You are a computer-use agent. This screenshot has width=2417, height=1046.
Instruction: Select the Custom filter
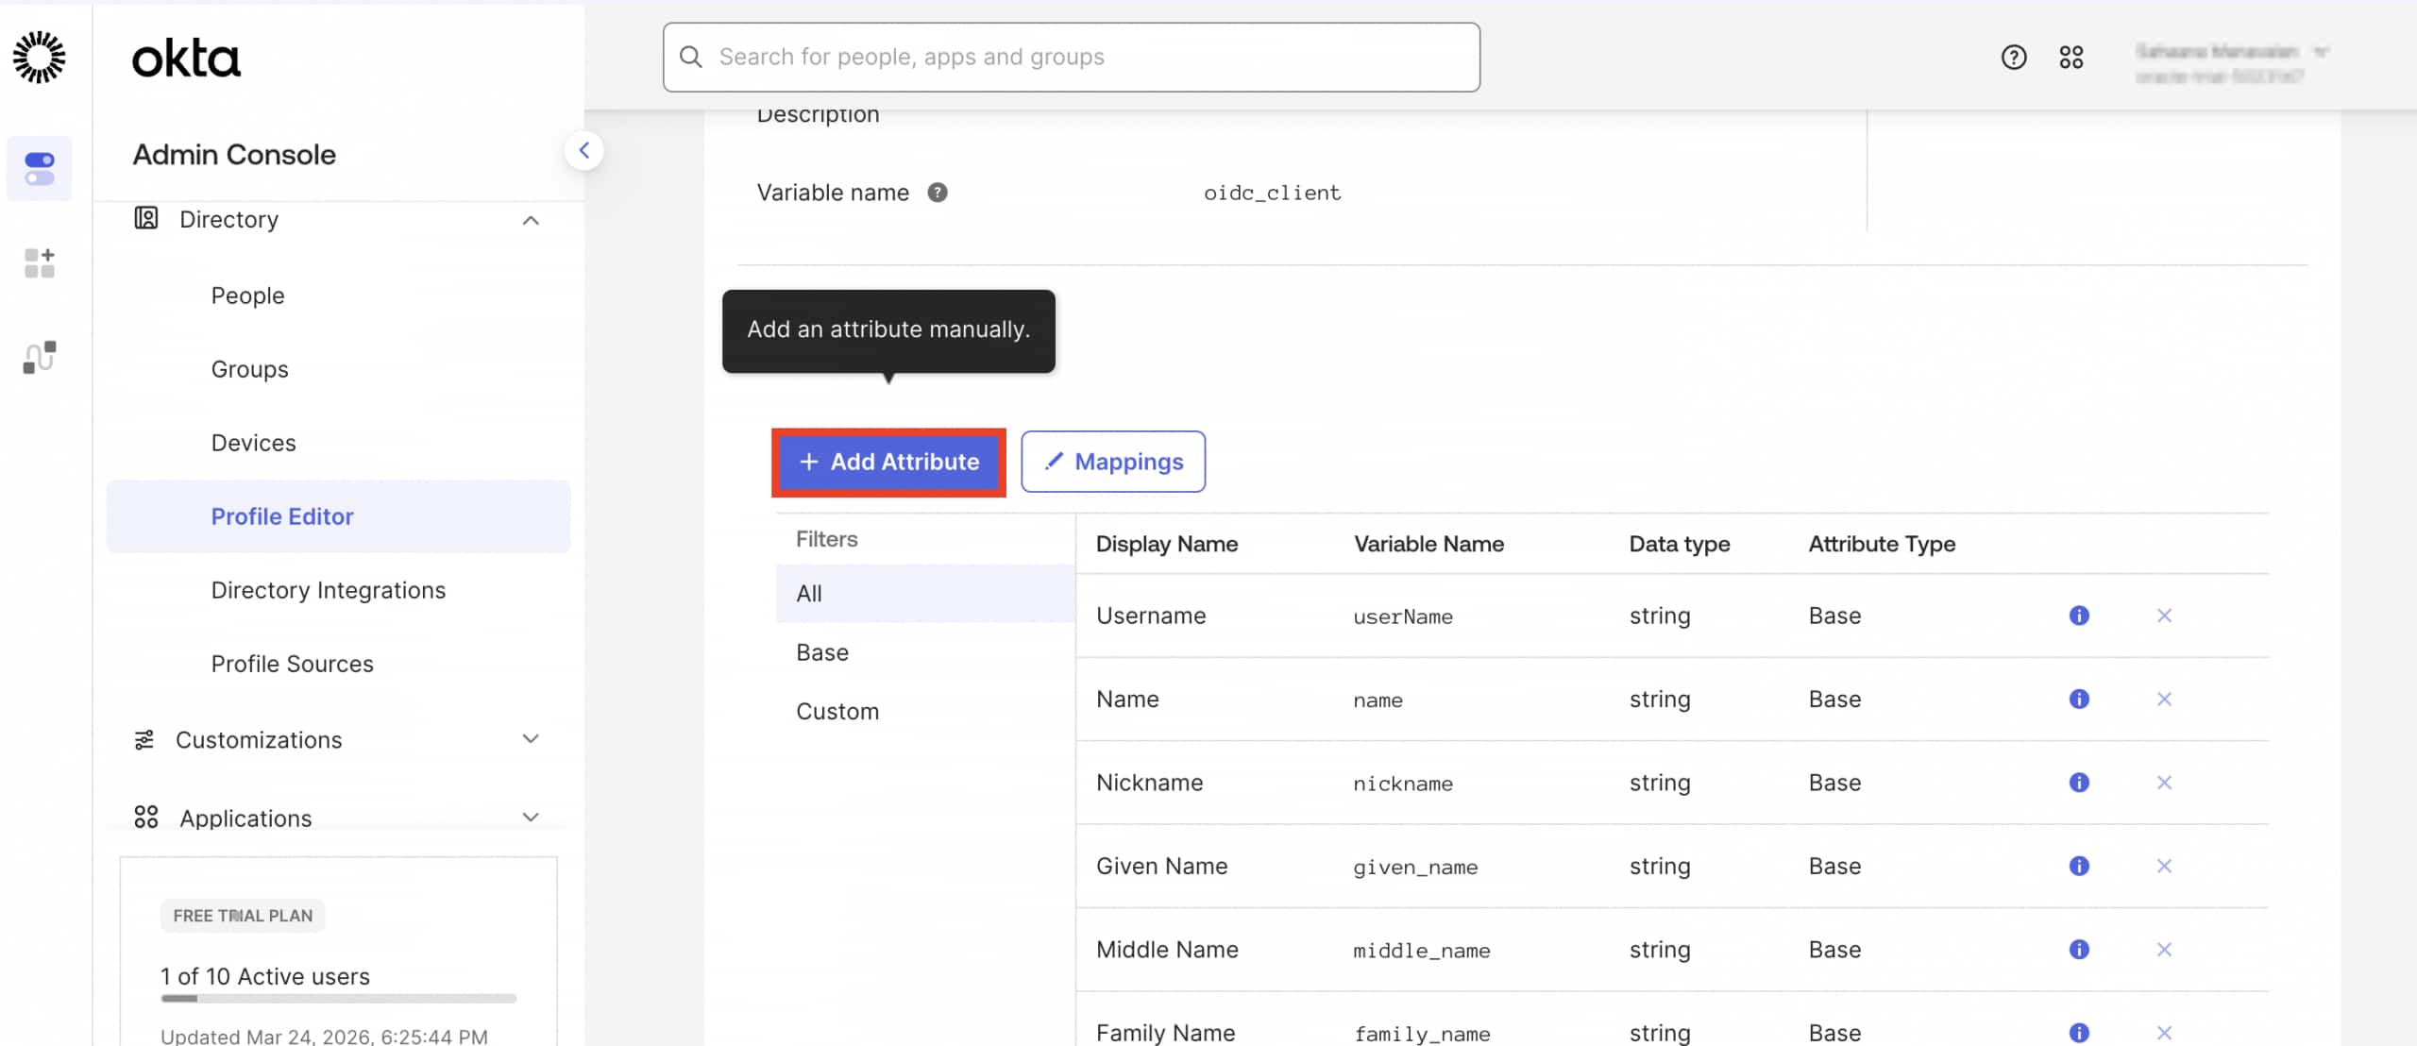pos(837,711)
